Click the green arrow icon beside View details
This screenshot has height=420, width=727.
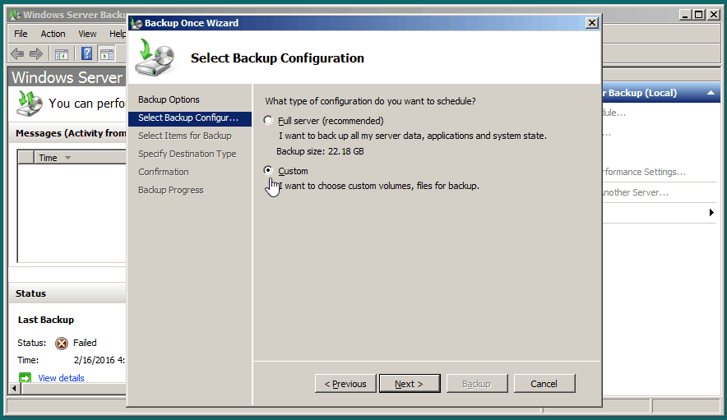[x=25, y=378]
